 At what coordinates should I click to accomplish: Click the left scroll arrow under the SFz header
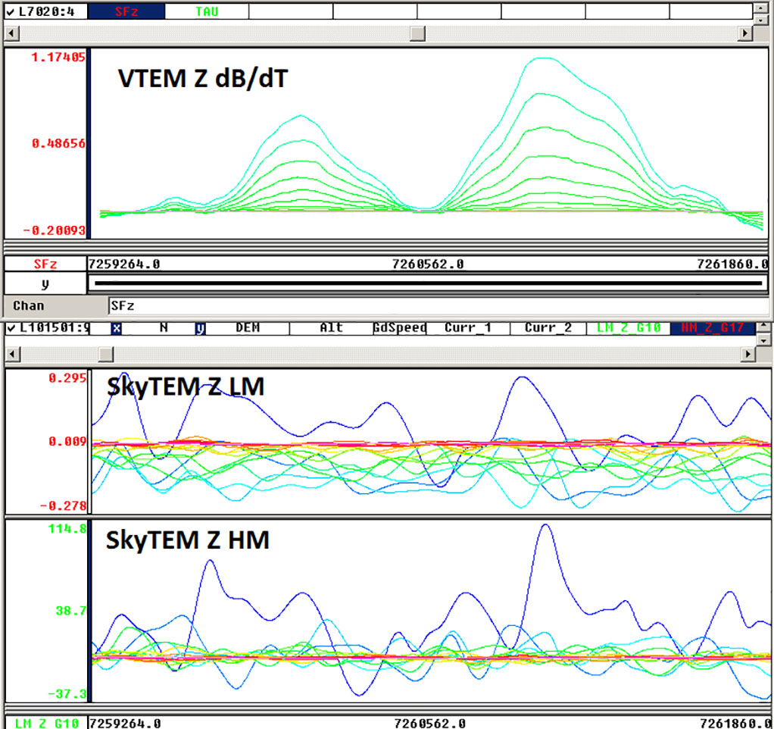12,33
